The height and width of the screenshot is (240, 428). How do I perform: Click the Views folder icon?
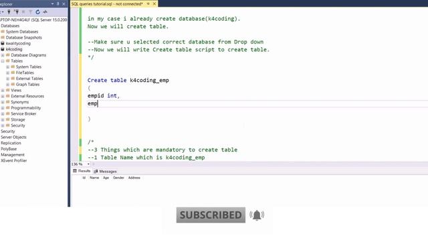pyautogui.click(x=8, y=90)
